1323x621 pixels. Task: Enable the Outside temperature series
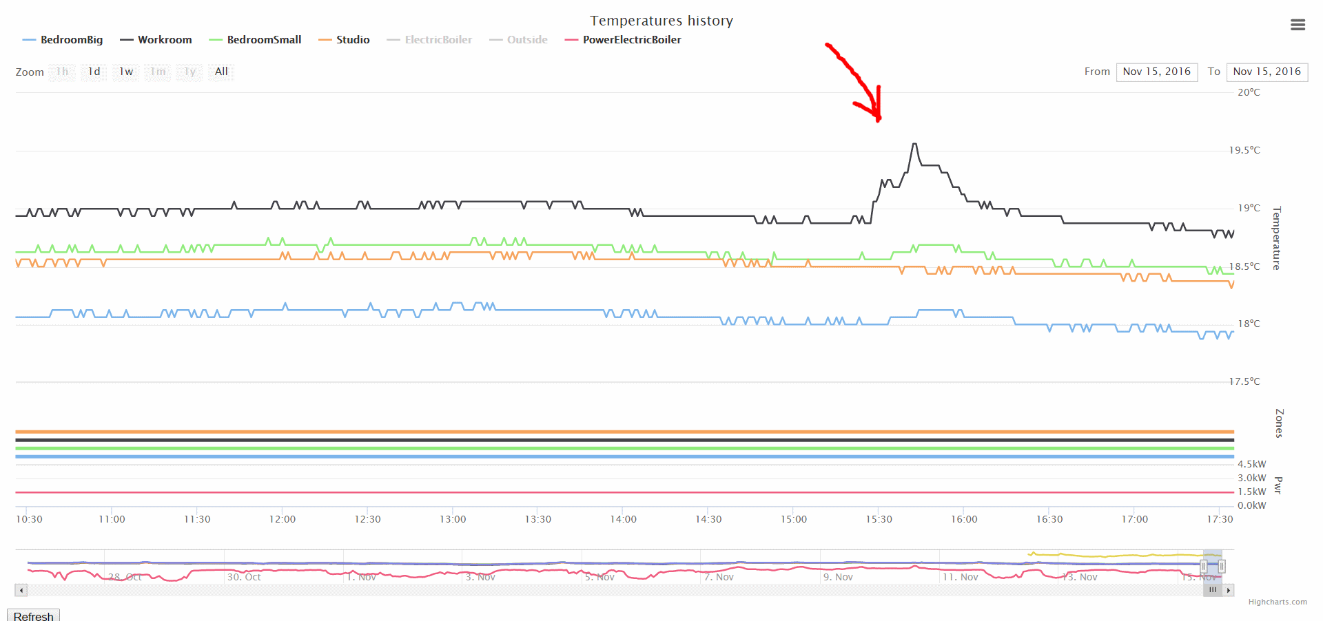518,40
